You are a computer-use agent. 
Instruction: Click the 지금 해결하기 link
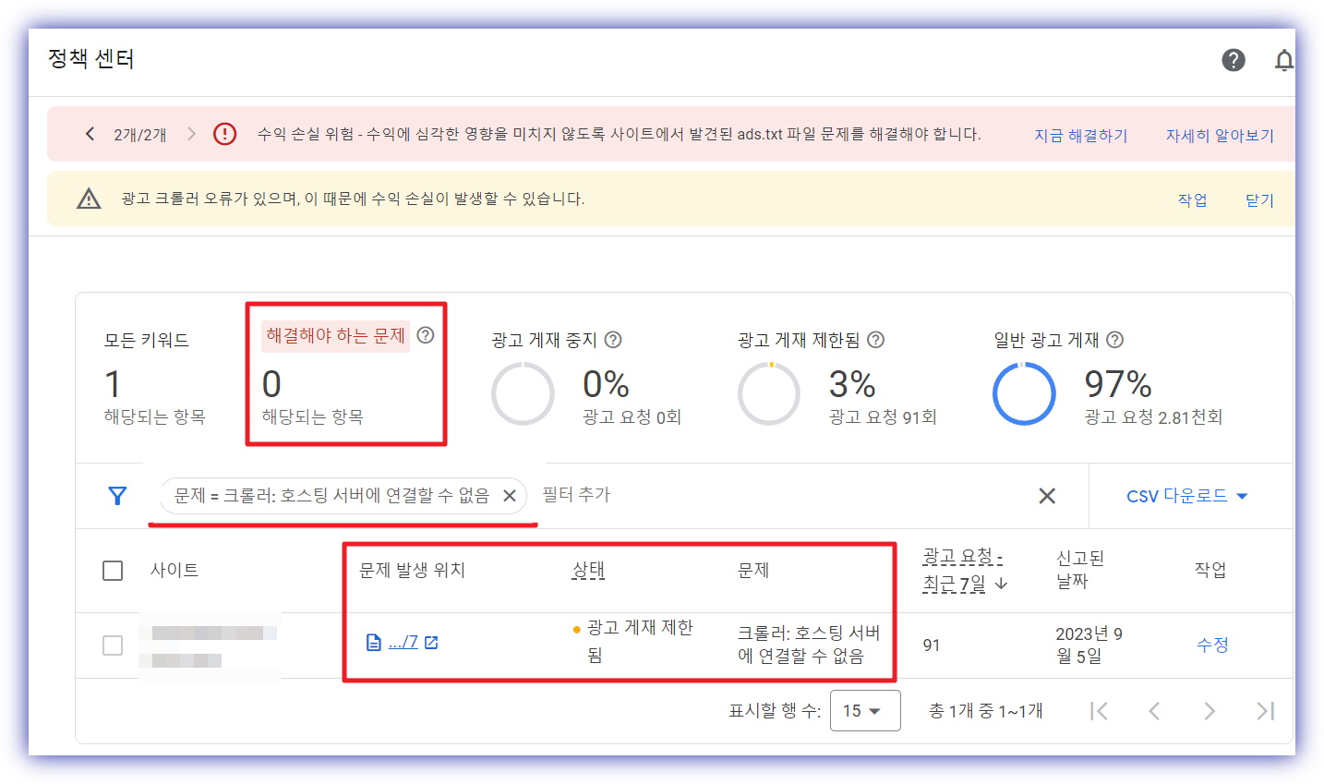point(1080,134)
